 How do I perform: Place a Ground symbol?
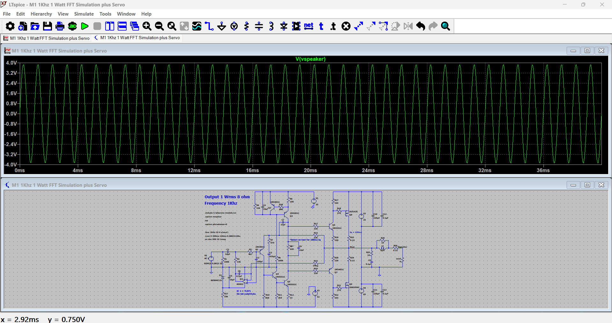[x=222, y=26]
